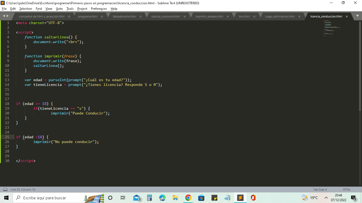Image resolution: width=362 pixels, height=203 pixels.
Task: Switch to programa.html tab
Action: 88,16
